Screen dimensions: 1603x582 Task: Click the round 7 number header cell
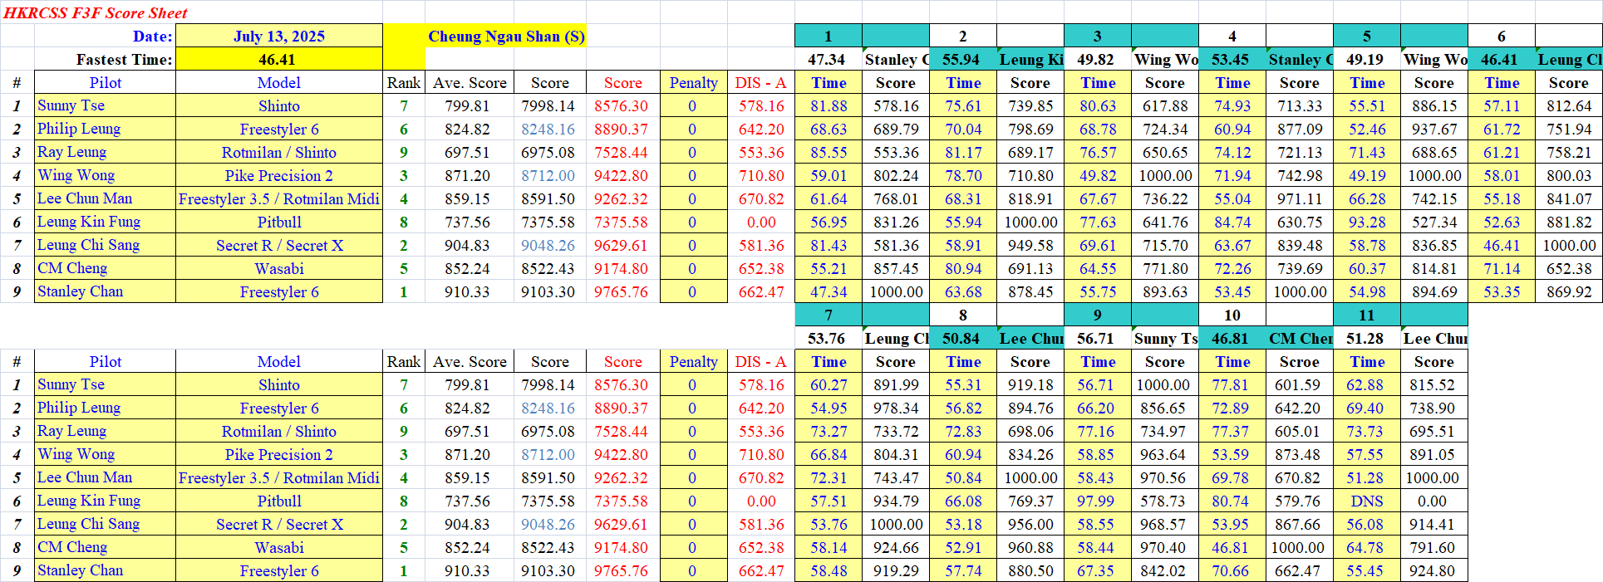click(828, 315)
